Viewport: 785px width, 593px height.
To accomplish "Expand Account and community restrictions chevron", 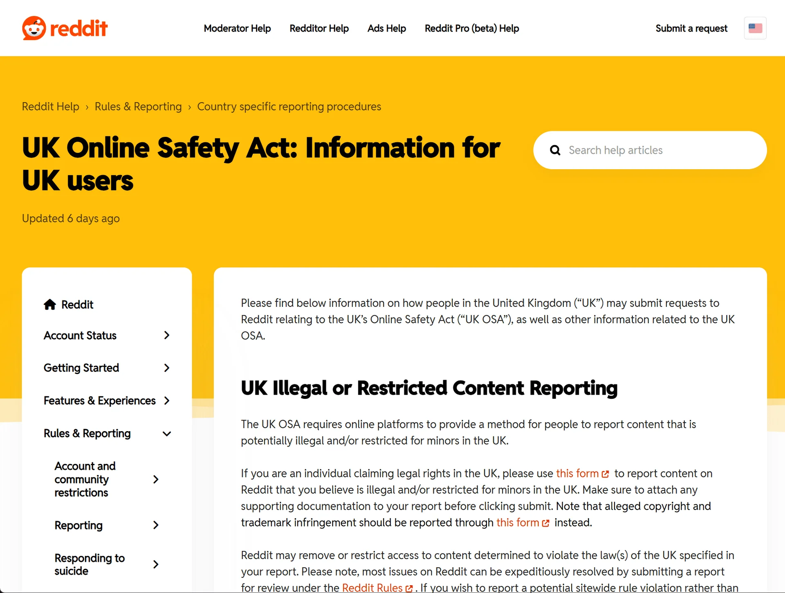I will (155, 479).
